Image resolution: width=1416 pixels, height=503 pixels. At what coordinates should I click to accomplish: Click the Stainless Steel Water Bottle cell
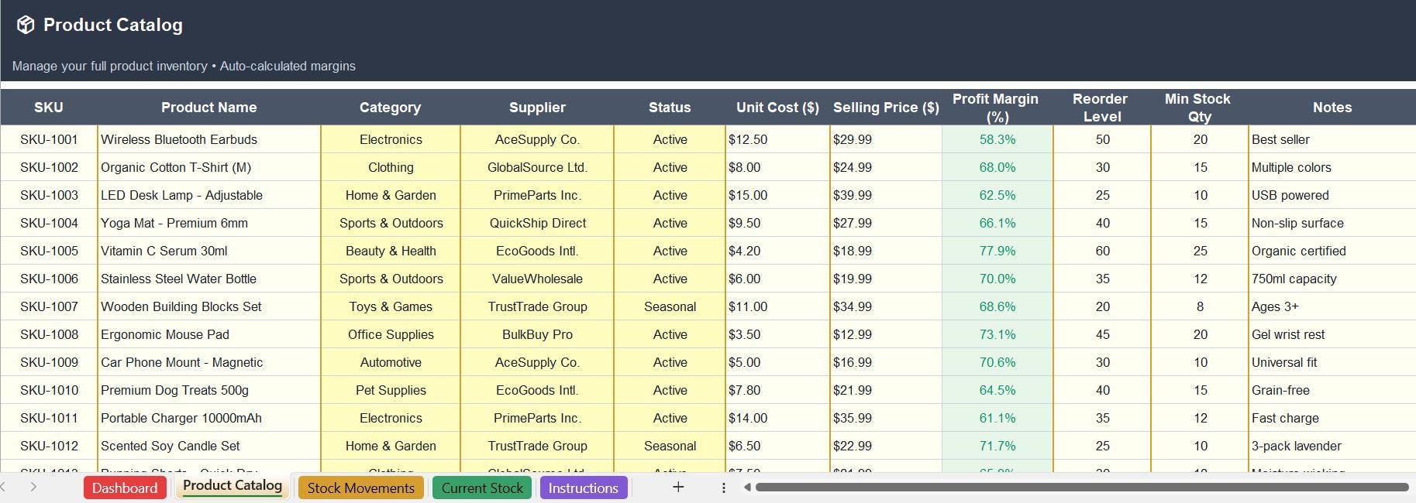coord(208,279)
